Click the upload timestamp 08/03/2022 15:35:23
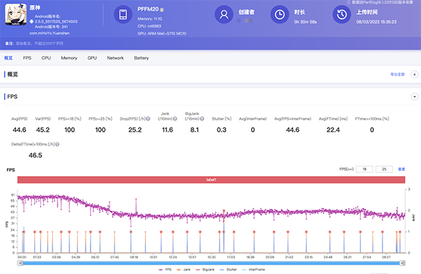This screenshot has height=274, width=421. 376,22
